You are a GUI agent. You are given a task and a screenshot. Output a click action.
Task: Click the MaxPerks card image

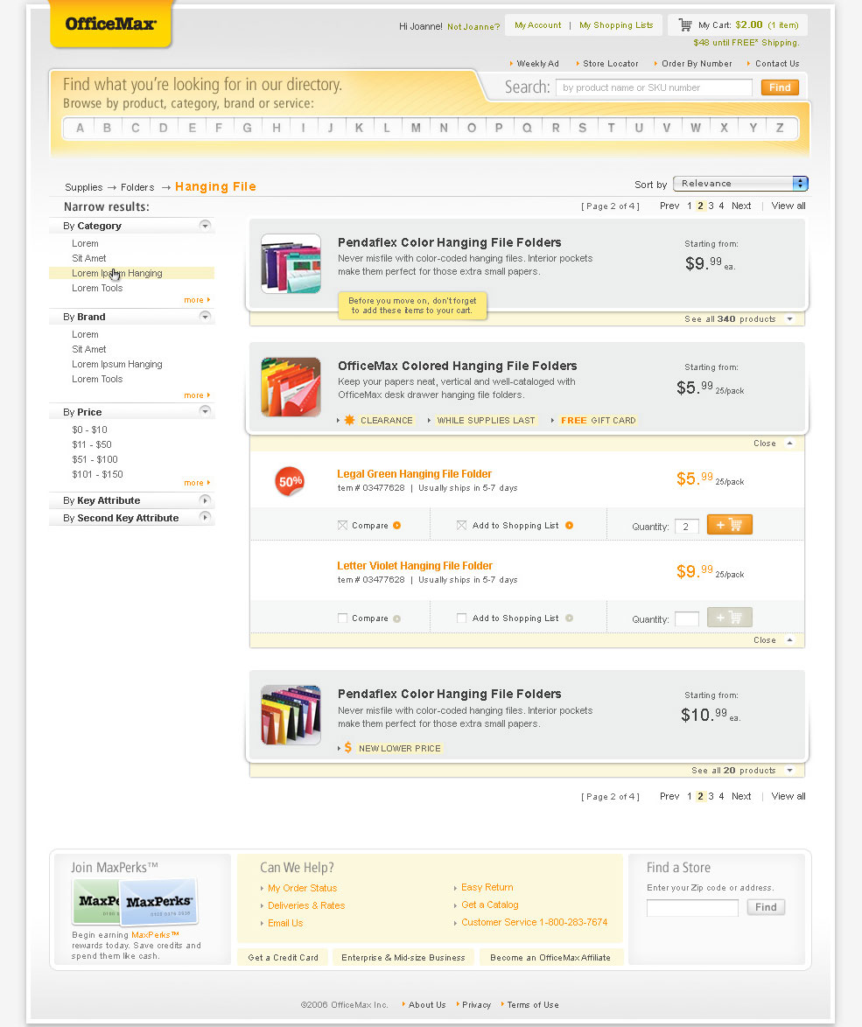click(134, 901)
